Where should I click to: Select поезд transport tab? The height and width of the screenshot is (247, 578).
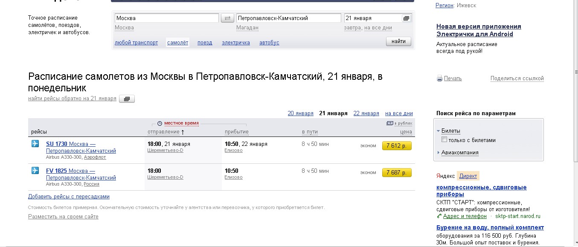pos(205,43)
